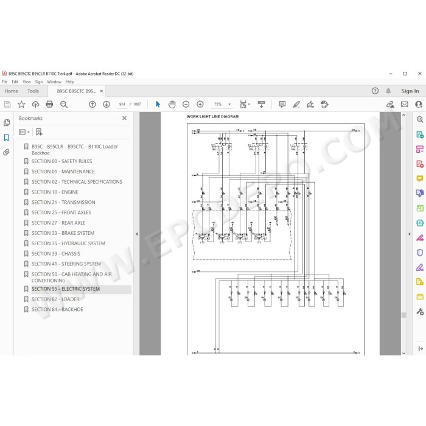Select the Highlight text pen tool

click(x=296, y=104)
